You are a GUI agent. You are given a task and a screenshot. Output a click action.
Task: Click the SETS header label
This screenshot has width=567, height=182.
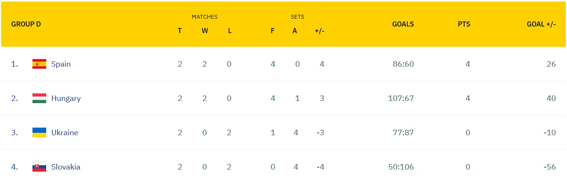point(297,17)
